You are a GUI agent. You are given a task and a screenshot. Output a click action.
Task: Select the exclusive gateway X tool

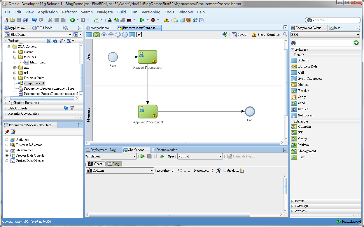104,35
